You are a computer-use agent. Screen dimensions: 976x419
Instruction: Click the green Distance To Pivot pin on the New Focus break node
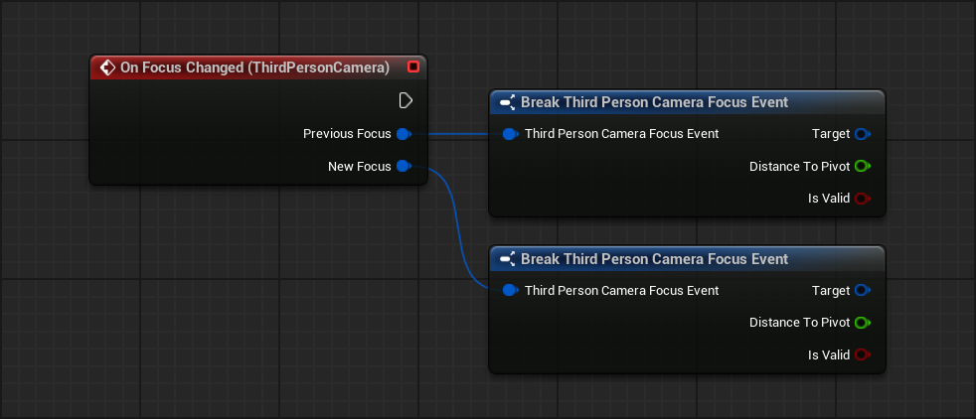[x=862, y=323]
